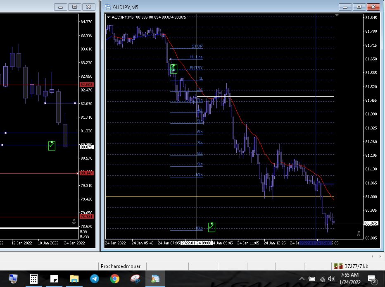
Task: Click the left scroll arrow above status bar
Action: click(x=373, y=256)
